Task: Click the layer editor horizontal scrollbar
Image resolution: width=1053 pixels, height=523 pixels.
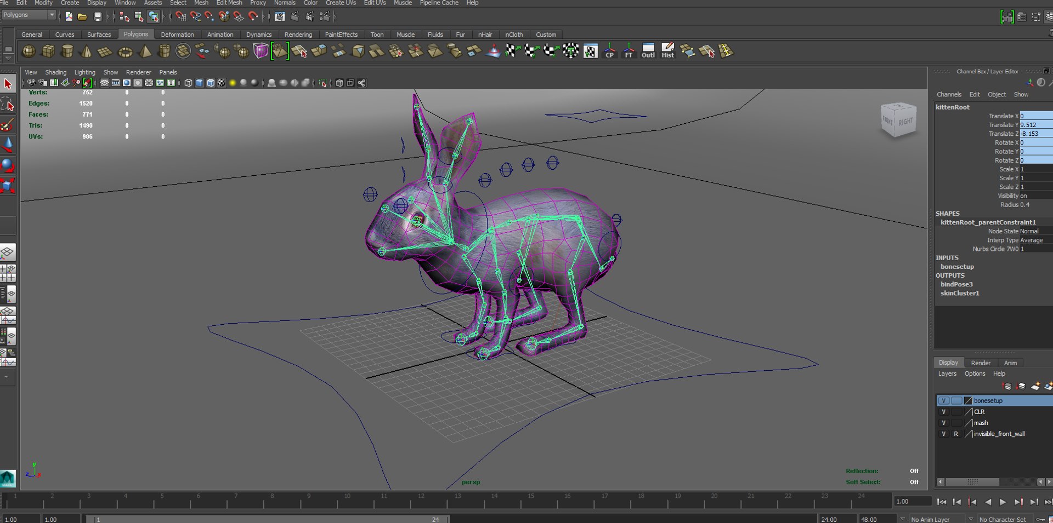Action: click(x=972, y=482)
